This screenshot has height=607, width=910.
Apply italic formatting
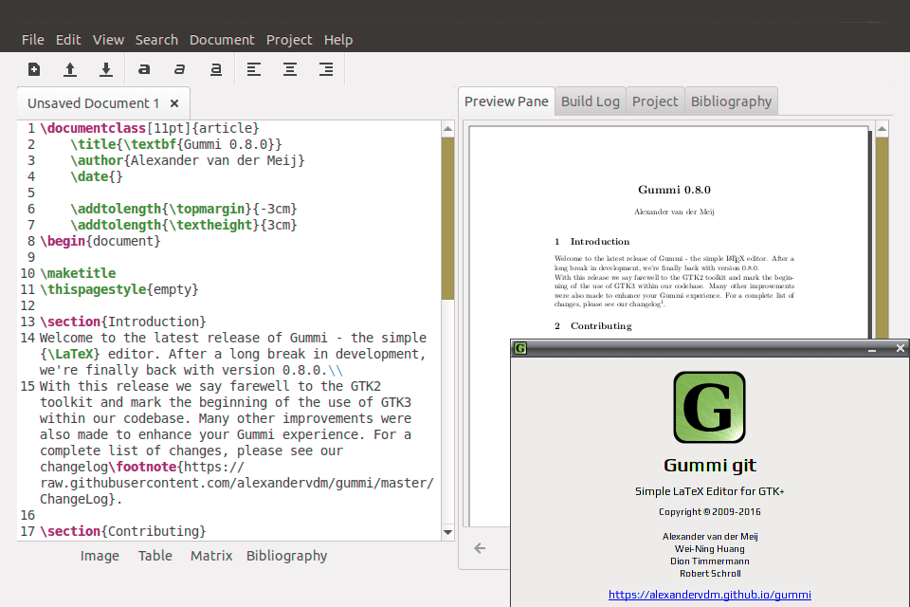[x=179, y=68]
